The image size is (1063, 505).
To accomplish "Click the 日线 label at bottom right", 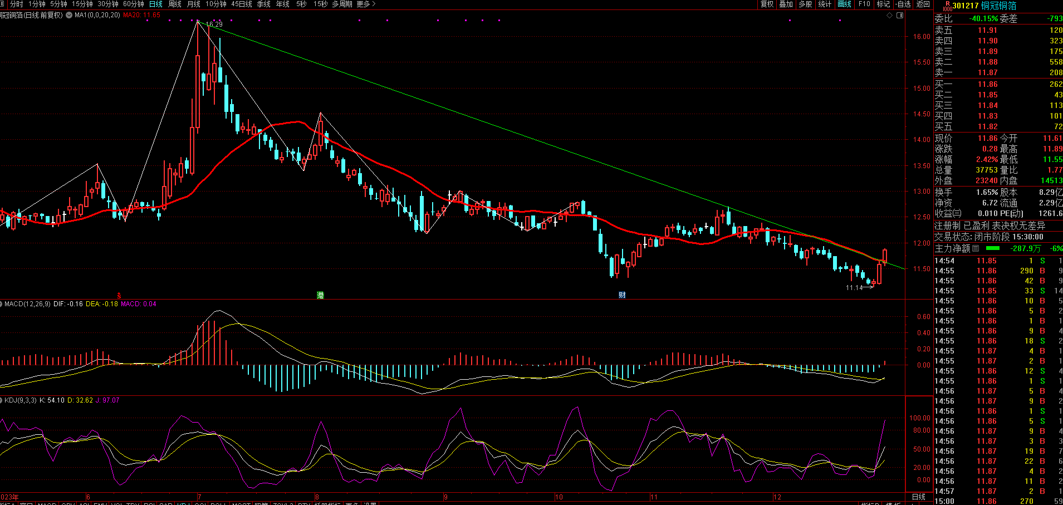I will coord(919,497).
